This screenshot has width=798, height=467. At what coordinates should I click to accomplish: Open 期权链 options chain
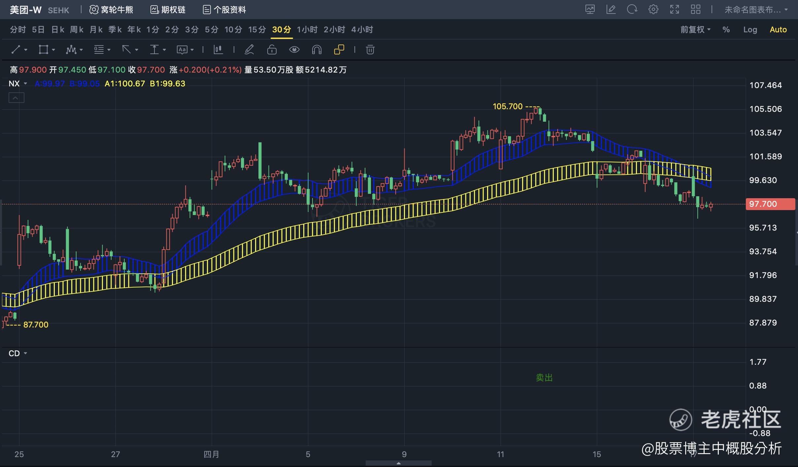tap(168, 10)
